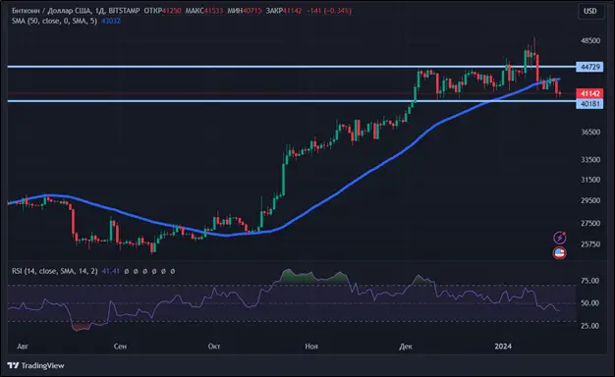Click the 29500 price axis label
Viewport: 615px width, 377px height.
point(590,200)
